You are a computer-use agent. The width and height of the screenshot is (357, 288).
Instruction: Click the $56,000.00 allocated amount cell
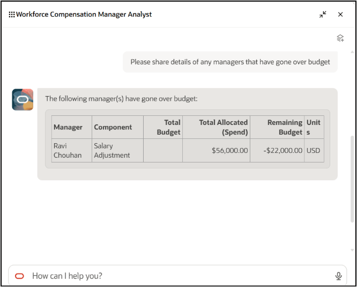pos(217,150)
